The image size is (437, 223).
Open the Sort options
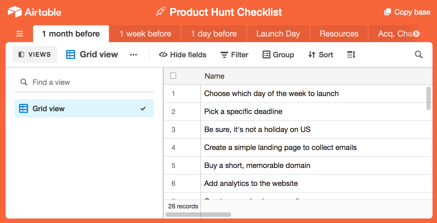pyautogui.click(x=321, y=55)
